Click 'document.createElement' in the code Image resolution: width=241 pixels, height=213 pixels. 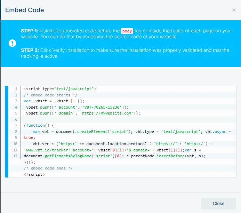(81, 132)
